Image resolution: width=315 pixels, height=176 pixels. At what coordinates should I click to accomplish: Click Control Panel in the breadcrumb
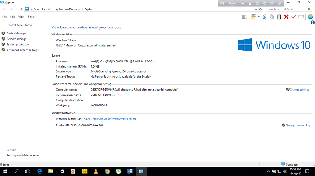42,9
